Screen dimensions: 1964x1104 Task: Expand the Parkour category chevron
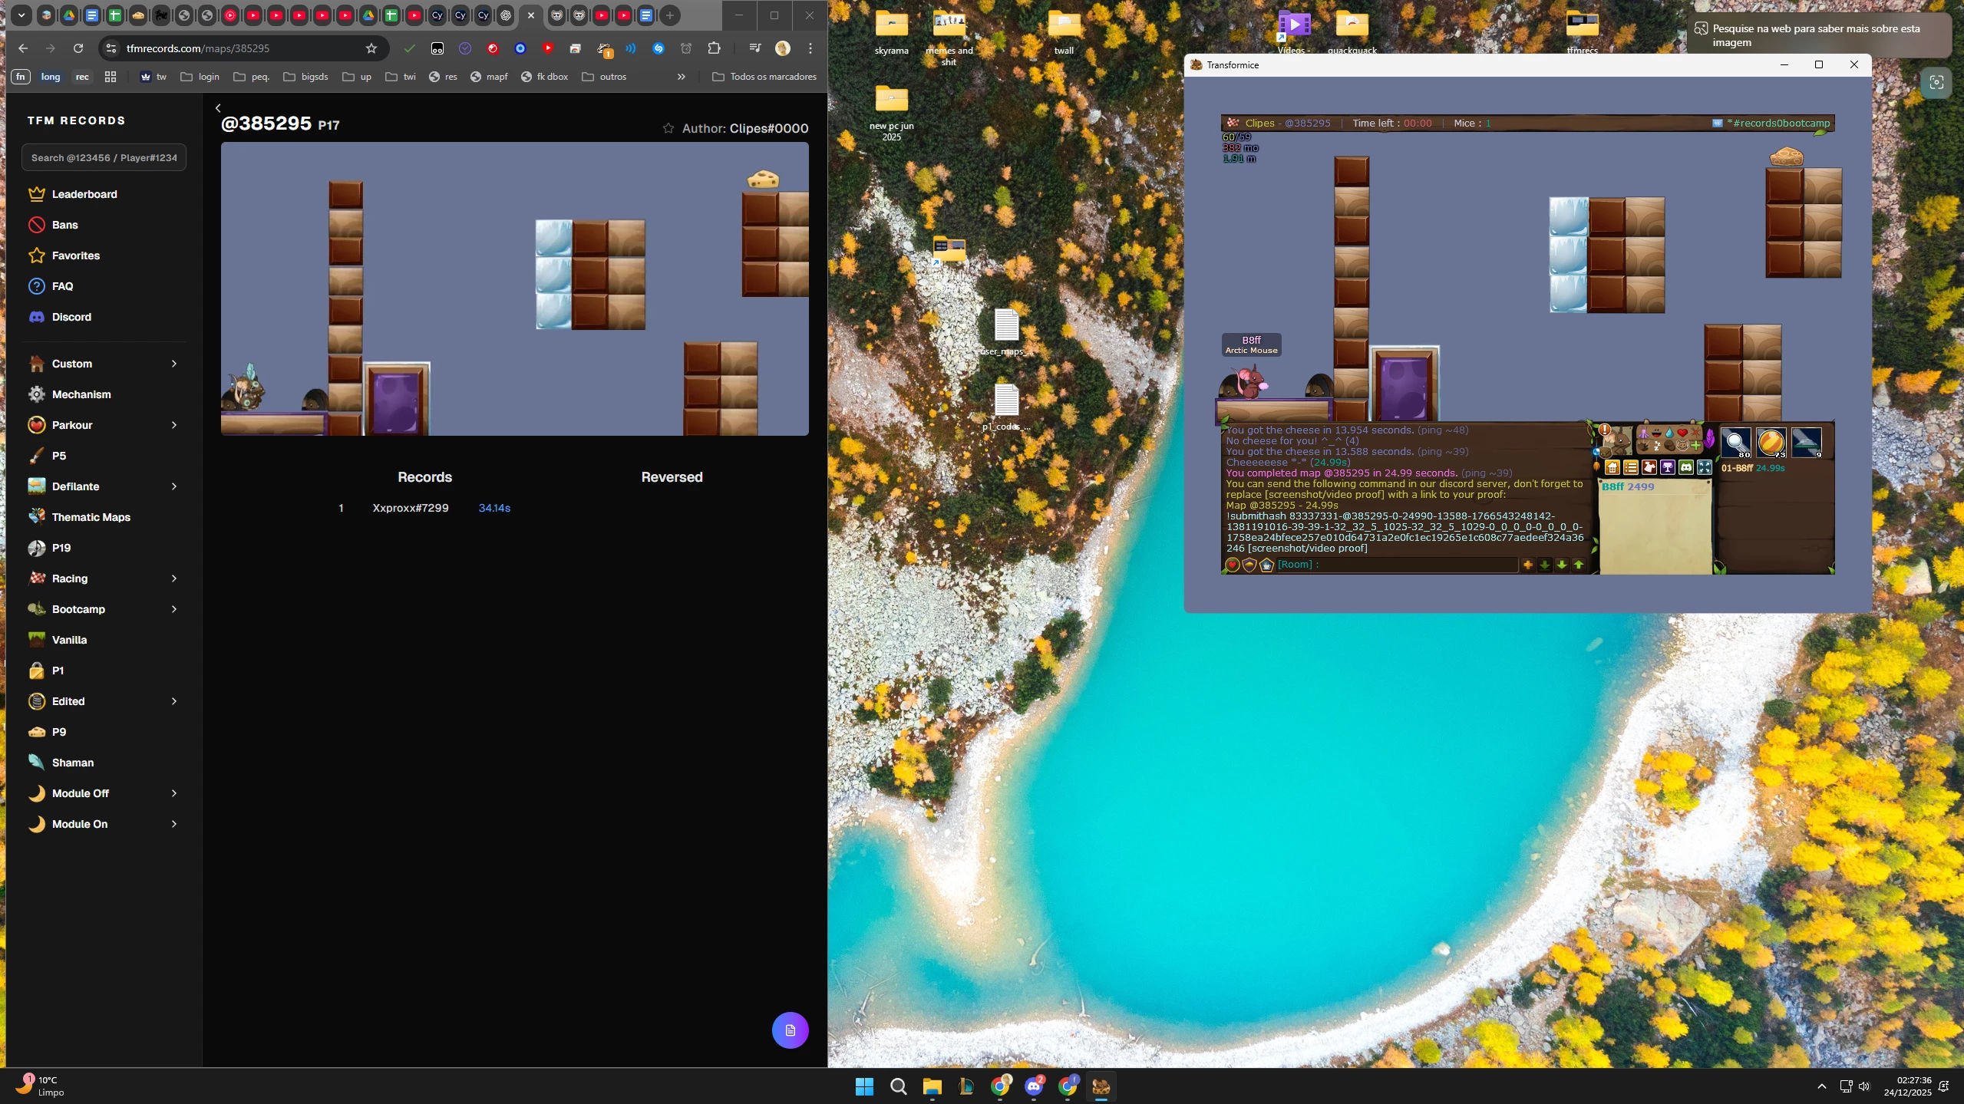[174, 425]
